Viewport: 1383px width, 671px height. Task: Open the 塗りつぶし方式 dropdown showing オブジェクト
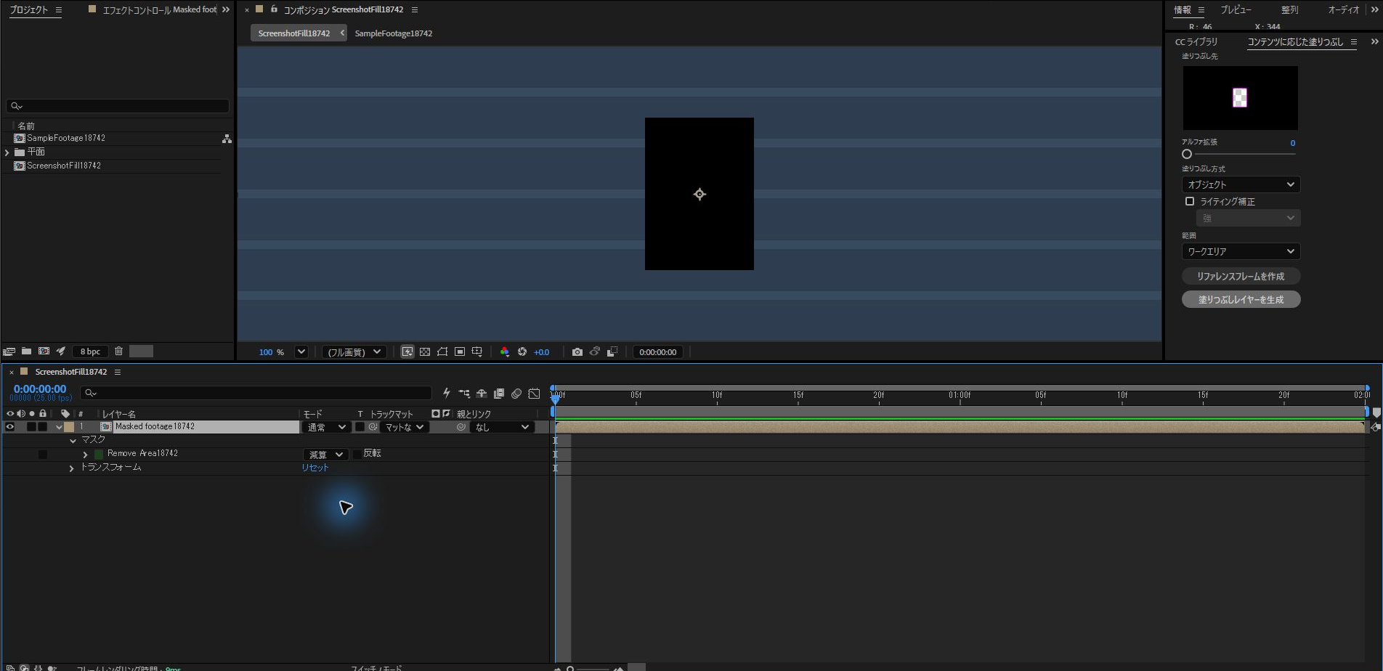coord(1241,184)
